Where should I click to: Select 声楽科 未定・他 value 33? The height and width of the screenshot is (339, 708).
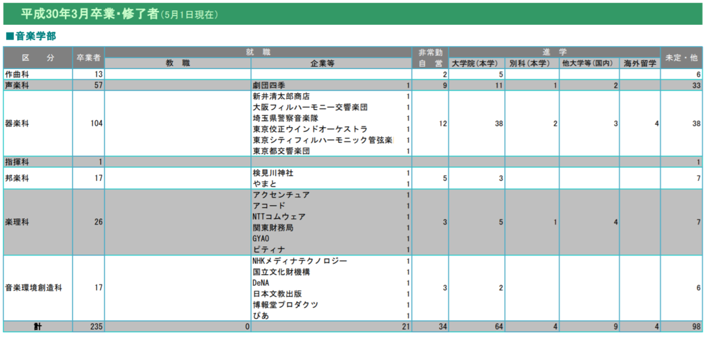696,85
